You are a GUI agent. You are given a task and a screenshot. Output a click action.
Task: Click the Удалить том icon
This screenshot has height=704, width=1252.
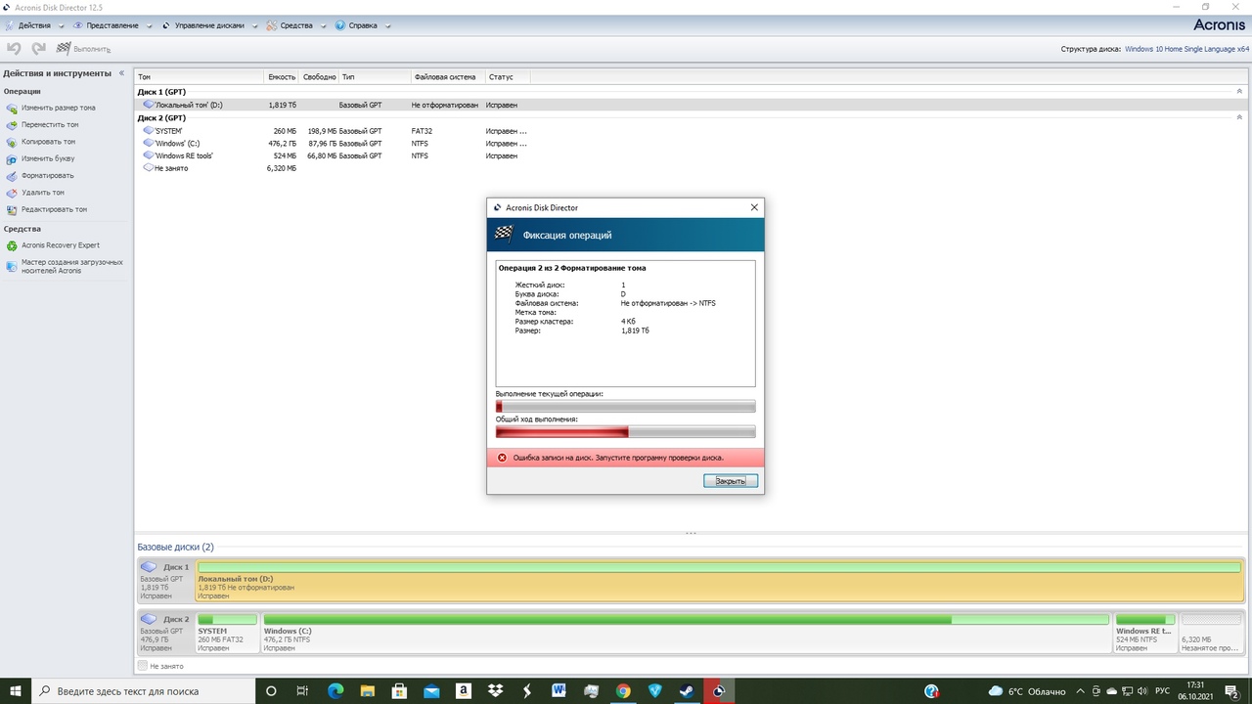(x=12, y=193)
